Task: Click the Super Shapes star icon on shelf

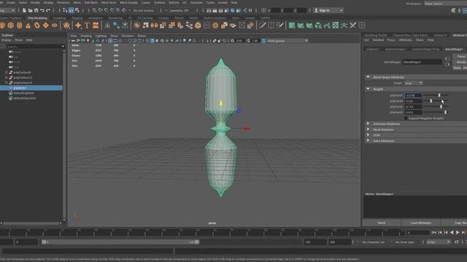Action: 78,25
